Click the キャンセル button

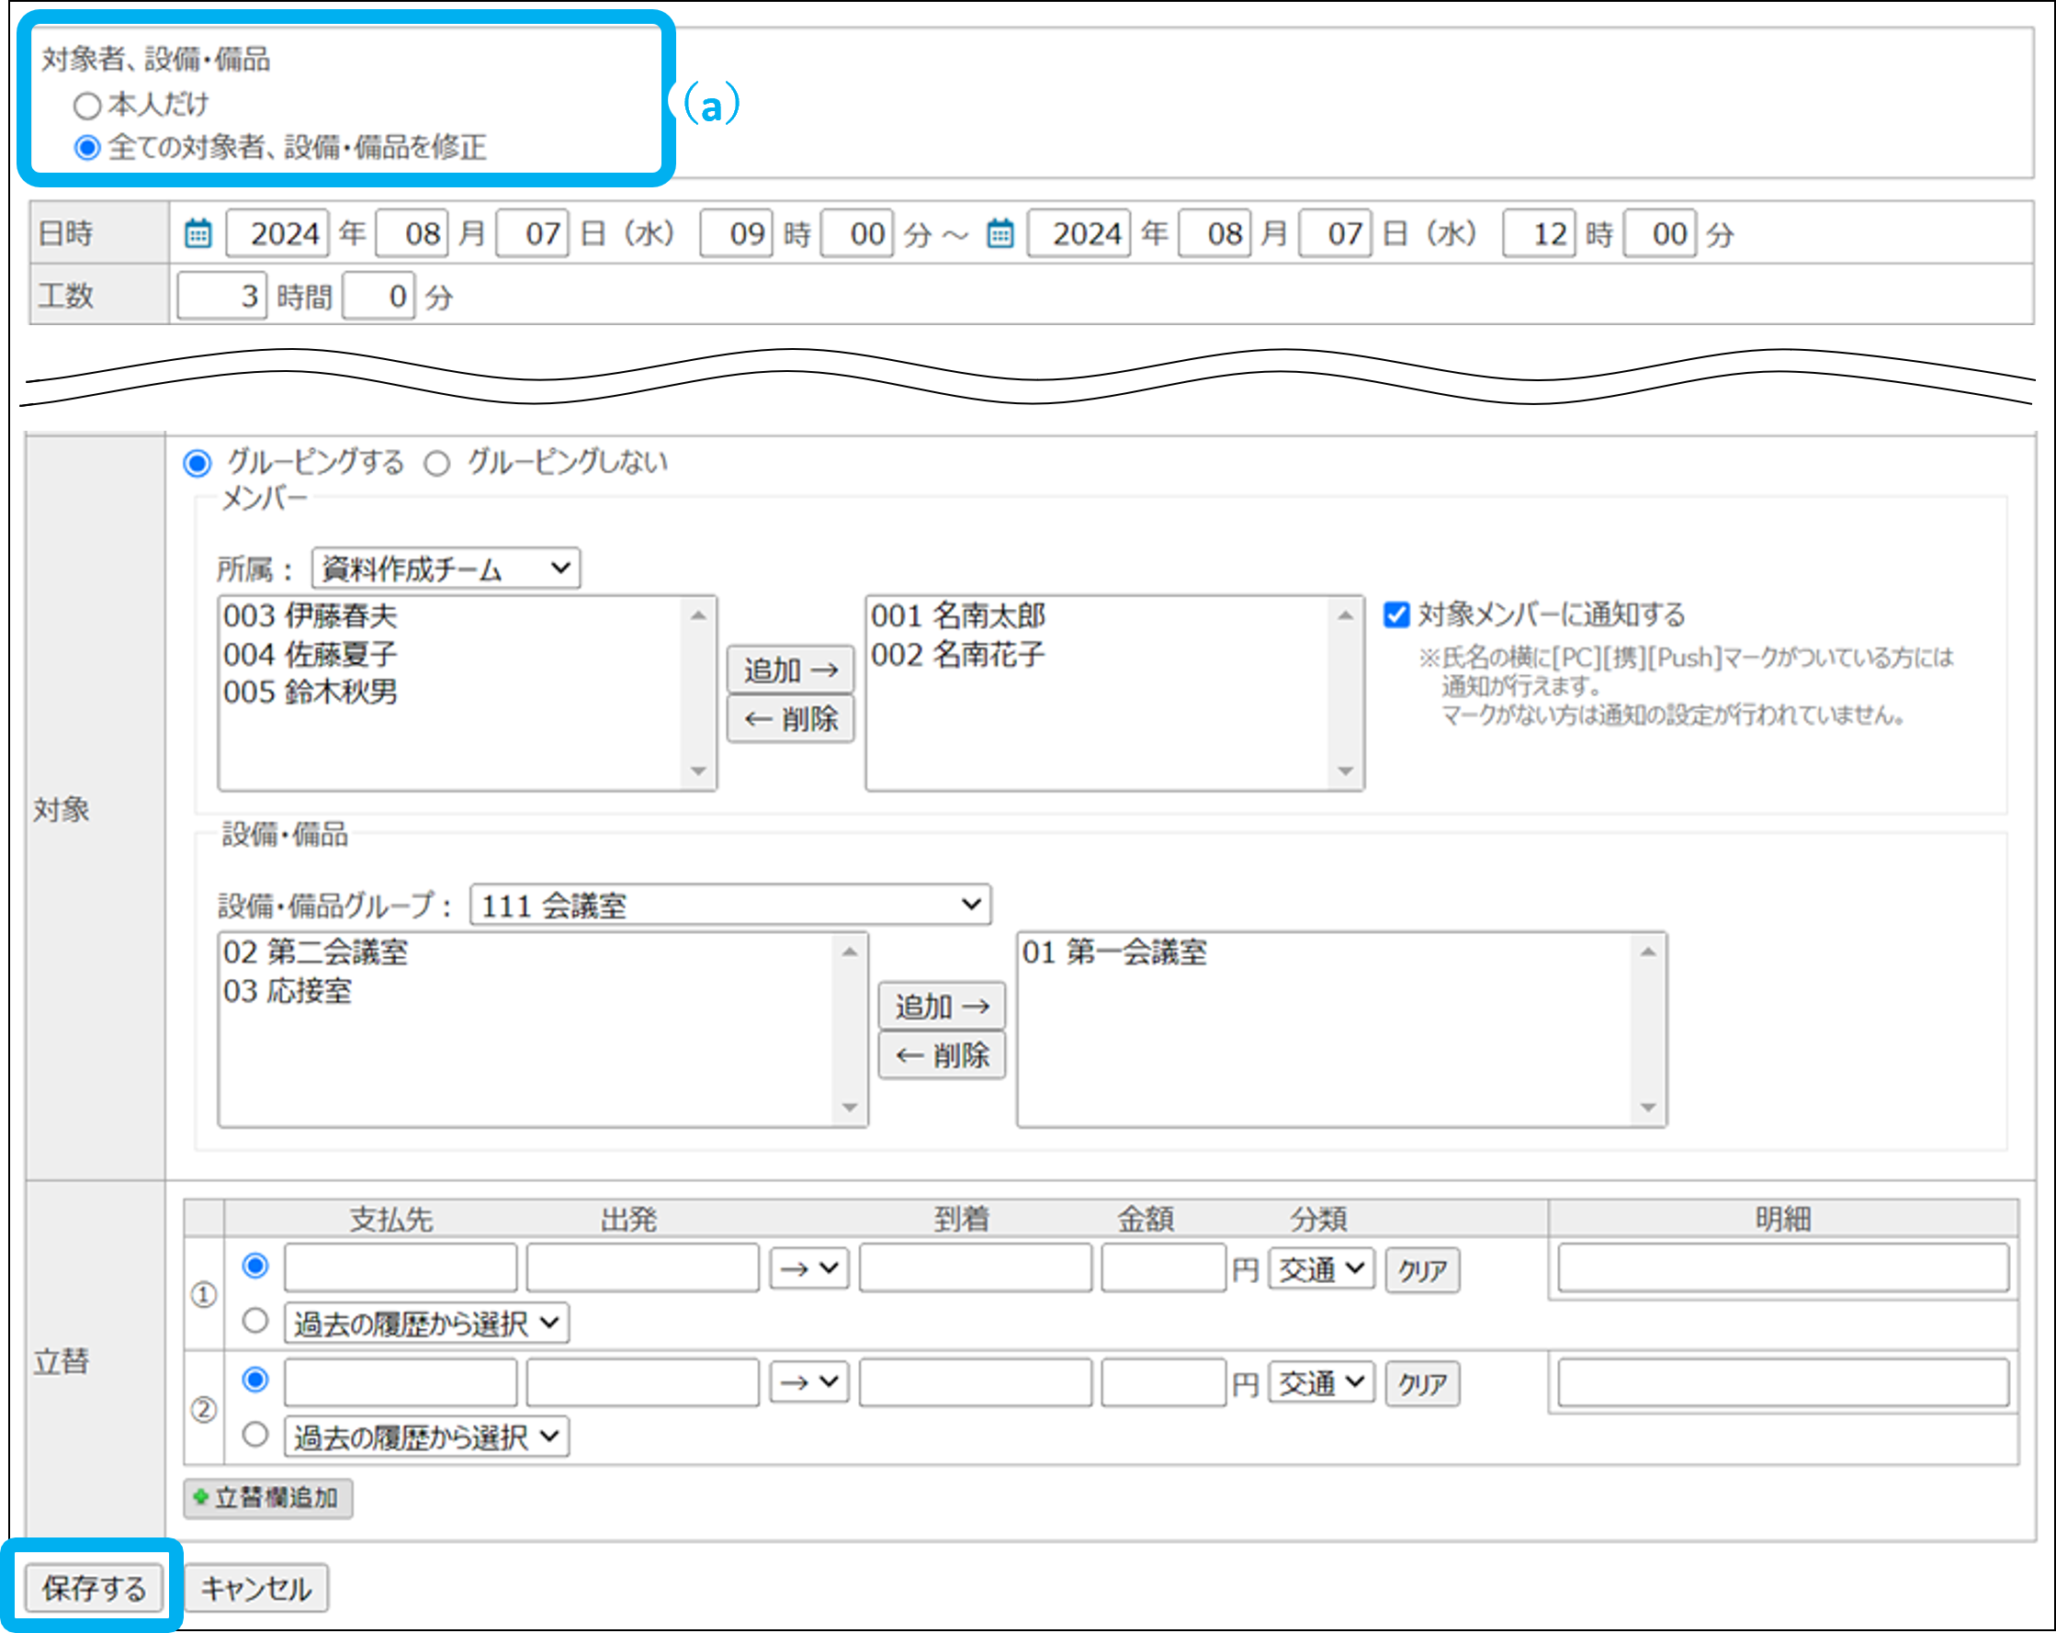click(255, 1588)
